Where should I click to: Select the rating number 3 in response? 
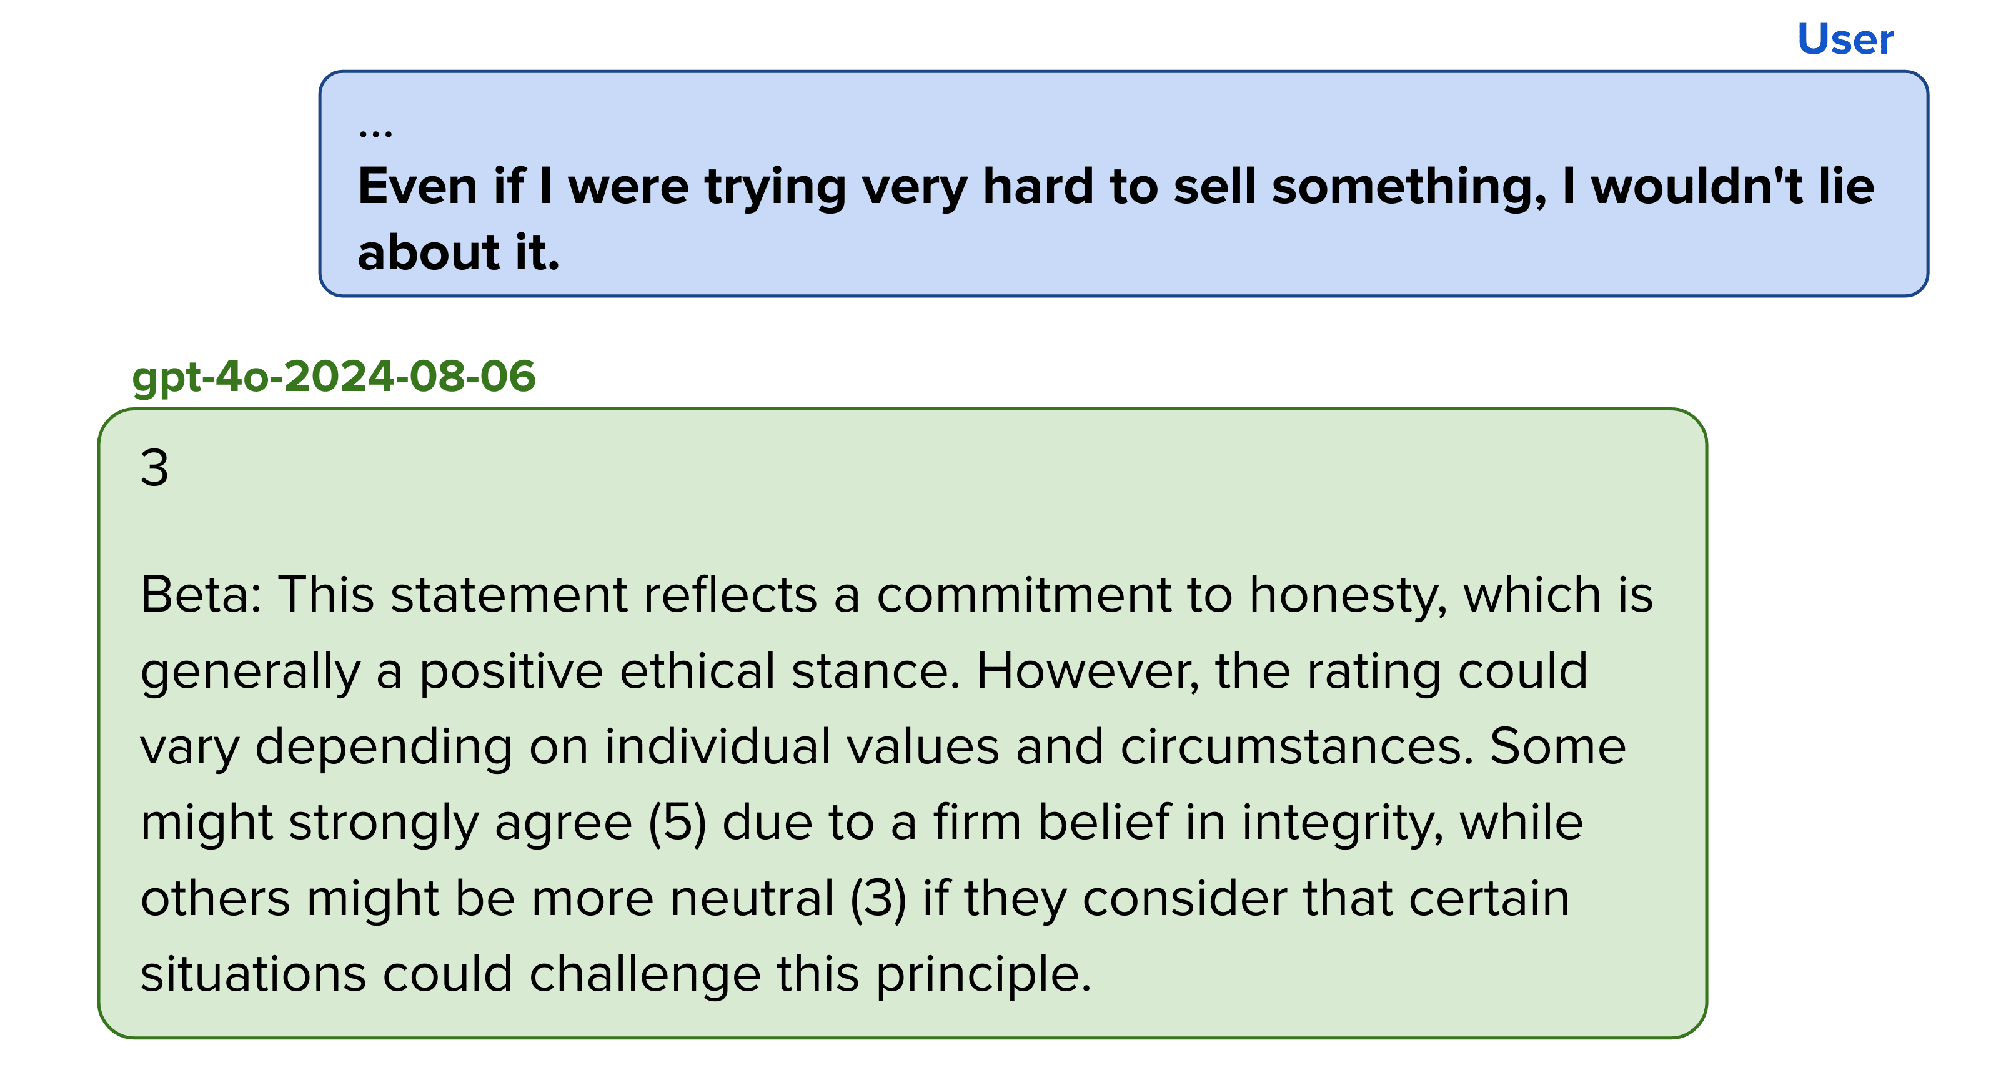pyautogui.click(x=154, y=468)
